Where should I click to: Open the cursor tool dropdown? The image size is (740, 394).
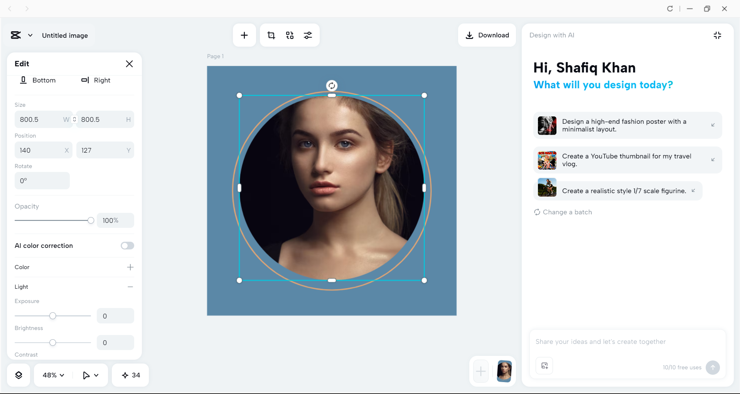90,375
